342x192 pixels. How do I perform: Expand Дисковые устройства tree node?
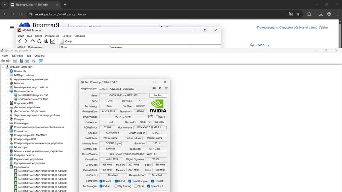7,107
